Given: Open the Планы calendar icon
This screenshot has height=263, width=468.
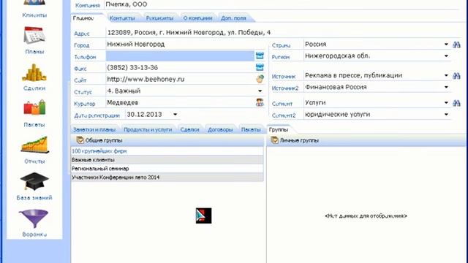Looking at the screenshot, I should pyautogui.click(x=34, y=36).
